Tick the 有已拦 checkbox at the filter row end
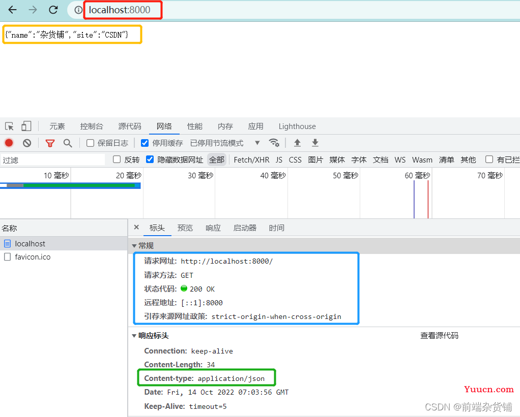The height and width of the screenshot is (417, 520). (489, 159)
